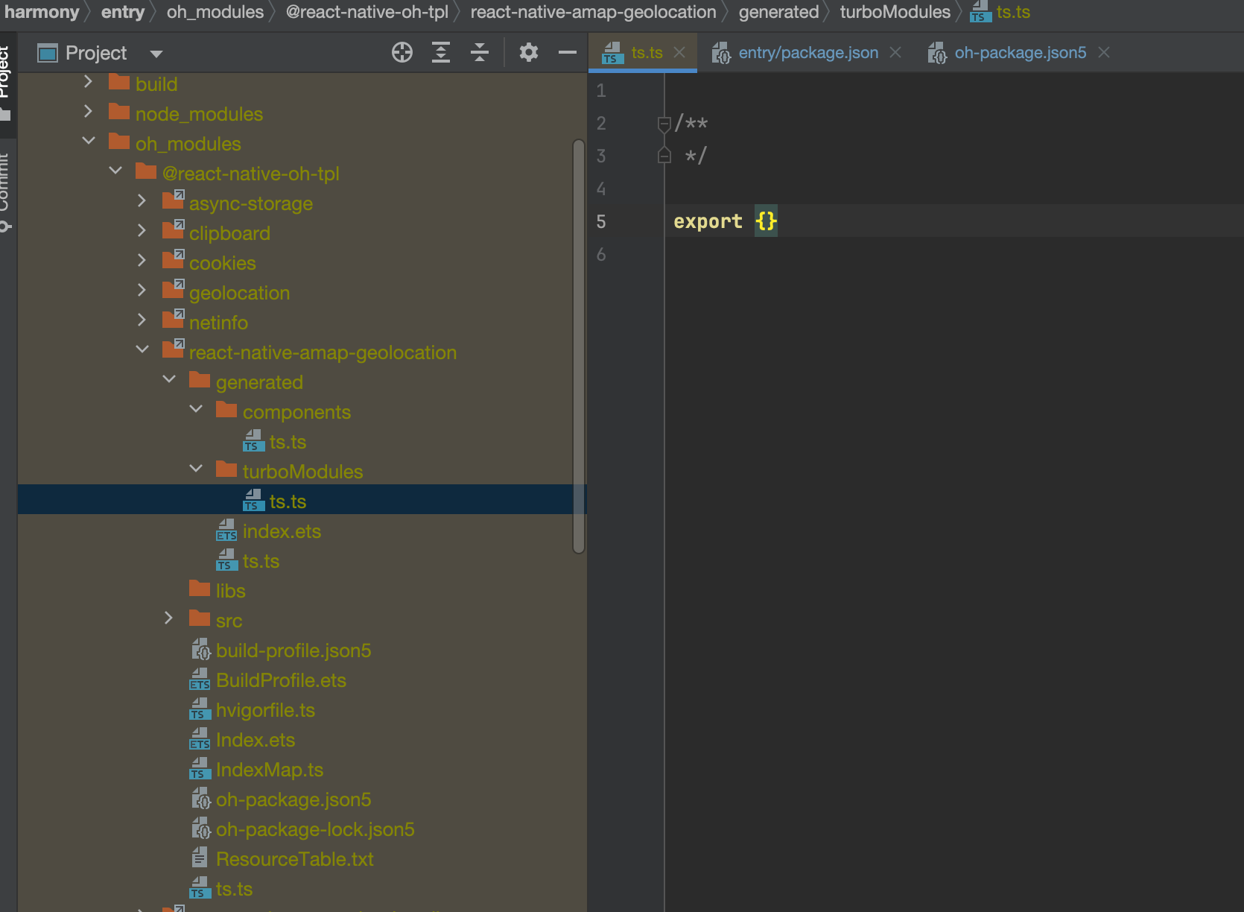Screen dimensions: 1244x912
Task: Select index.ets in generated folder
Action: point(282,531)
